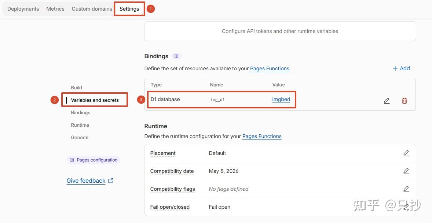Click the Fail open/closed label

170,207
